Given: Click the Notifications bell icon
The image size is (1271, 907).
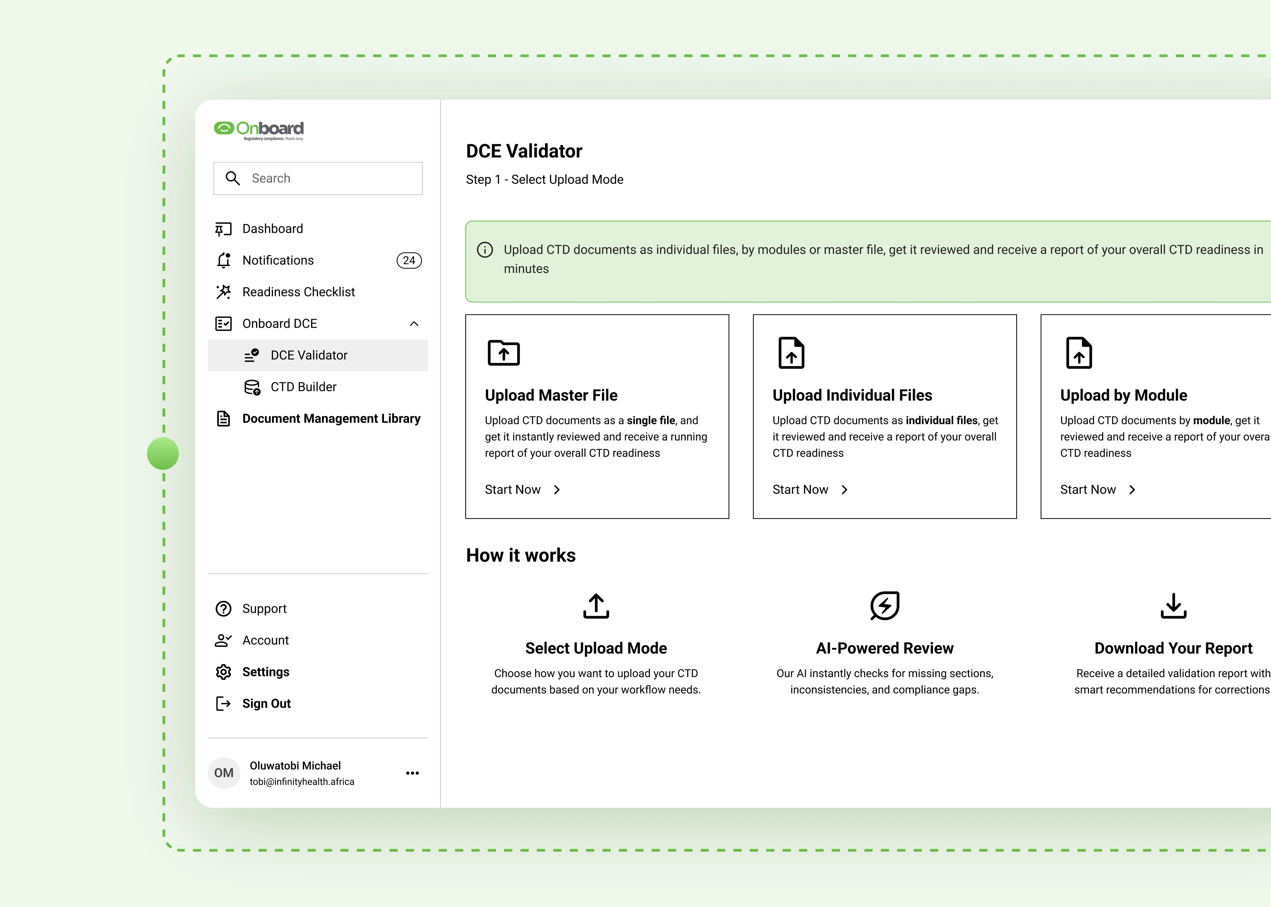Looking at the screenshot, I should pyautogui.click(x=224, y=260).
